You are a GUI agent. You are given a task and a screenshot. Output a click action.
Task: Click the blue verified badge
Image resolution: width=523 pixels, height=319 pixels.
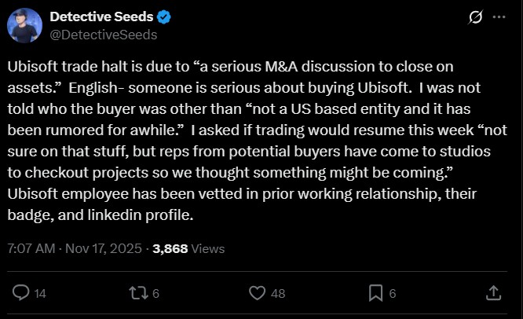coord(166,16)
